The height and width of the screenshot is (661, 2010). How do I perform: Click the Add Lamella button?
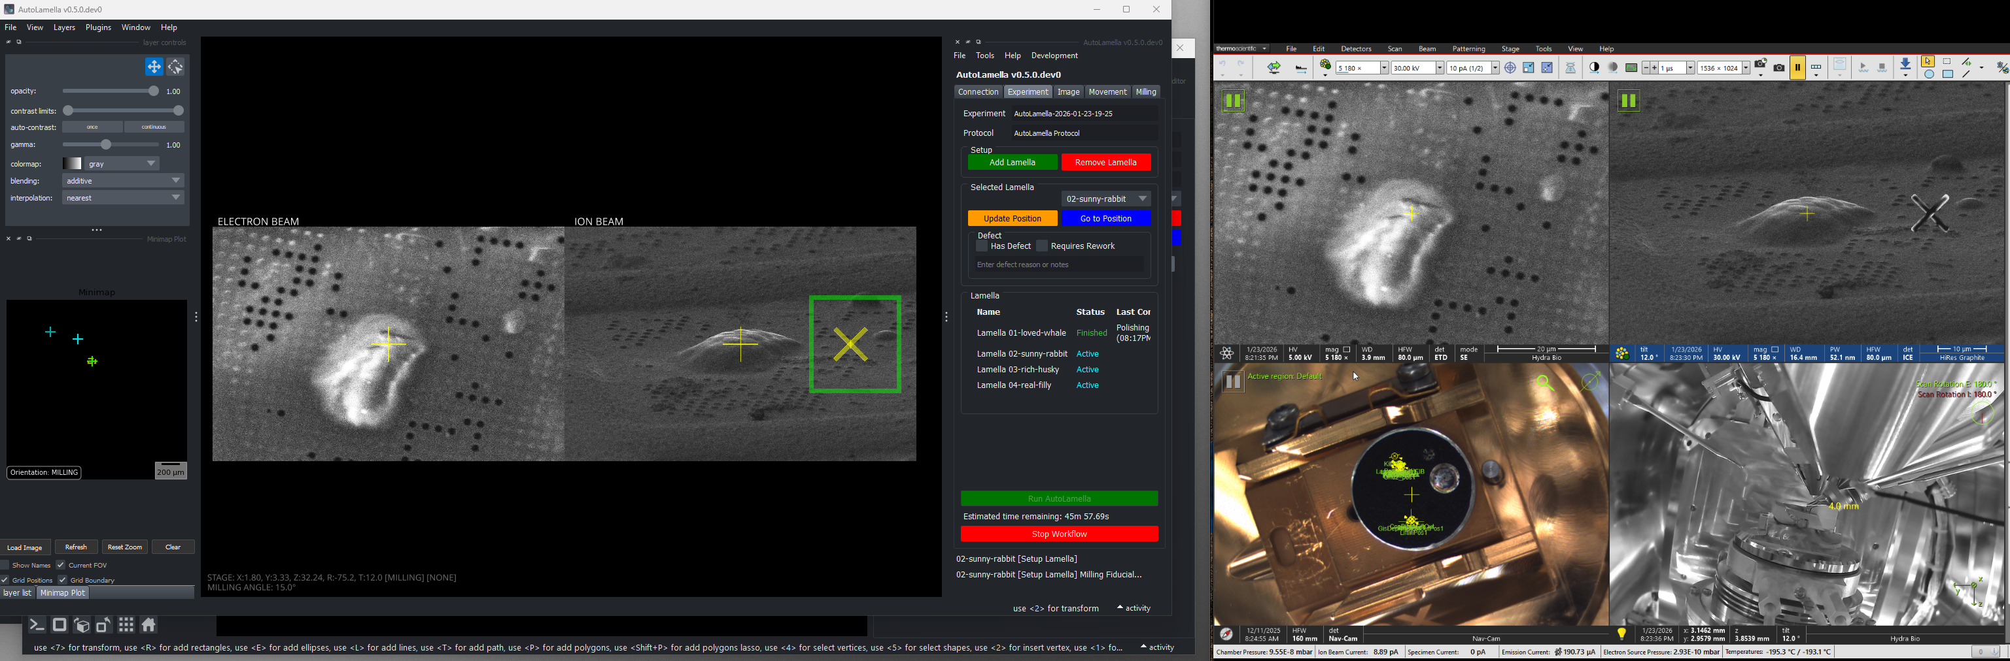[x=1012, y=162]
